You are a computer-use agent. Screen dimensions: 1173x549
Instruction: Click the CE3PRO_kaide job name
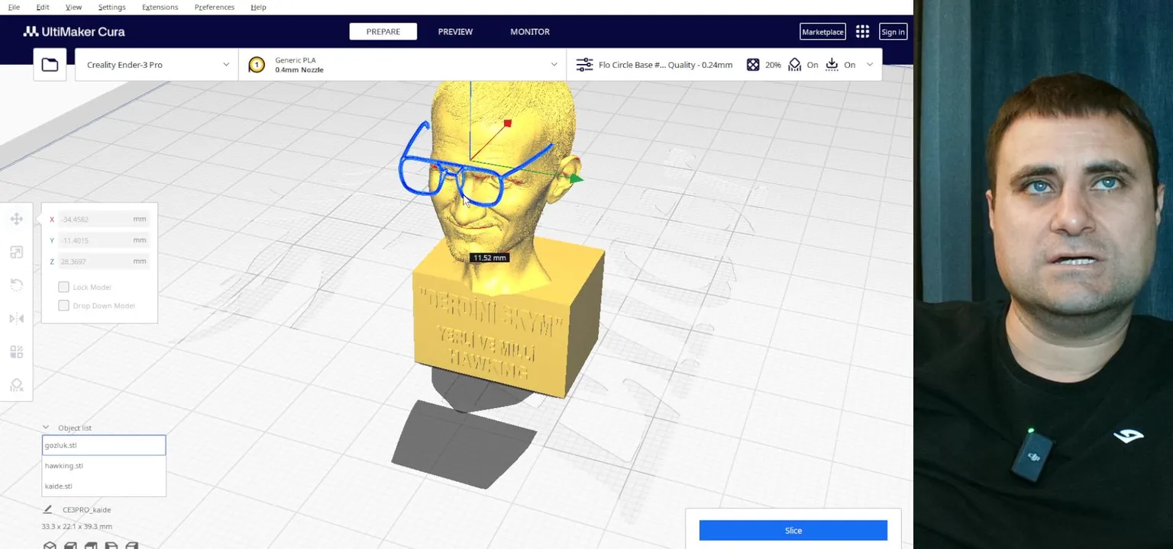coord(86,509)
